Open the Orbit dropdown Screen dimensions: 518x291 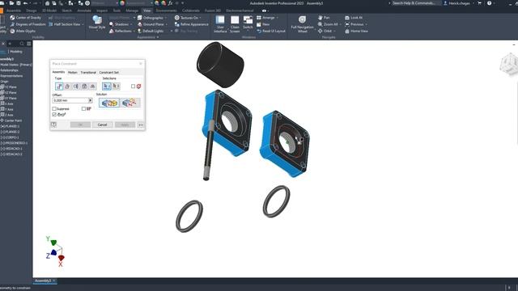[334, 31]
